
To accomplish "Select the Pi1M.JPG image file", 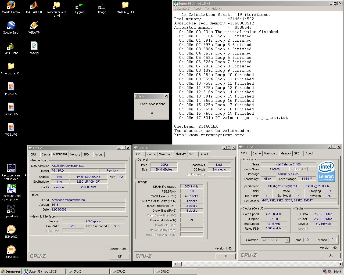I will pos(11,89).
